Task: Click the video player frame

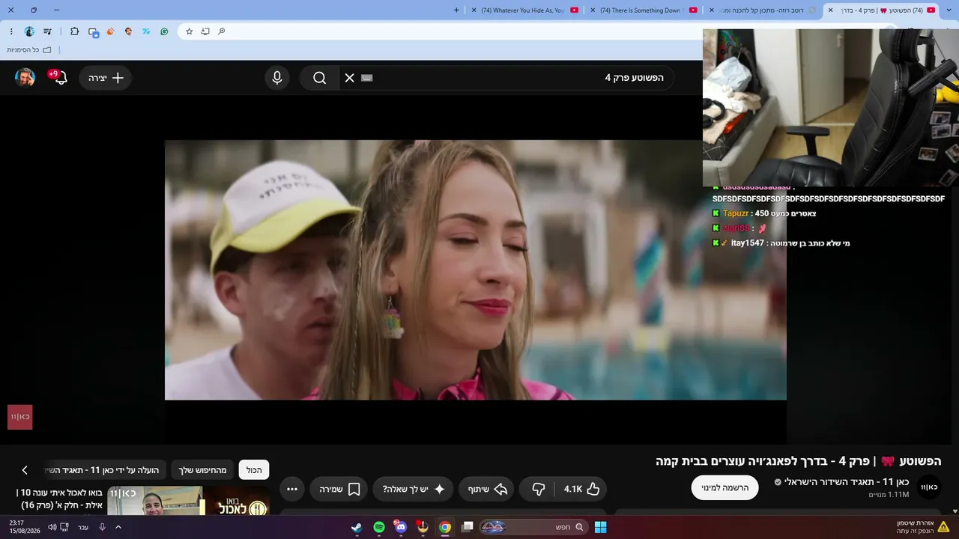Action: tap(476, 269)
